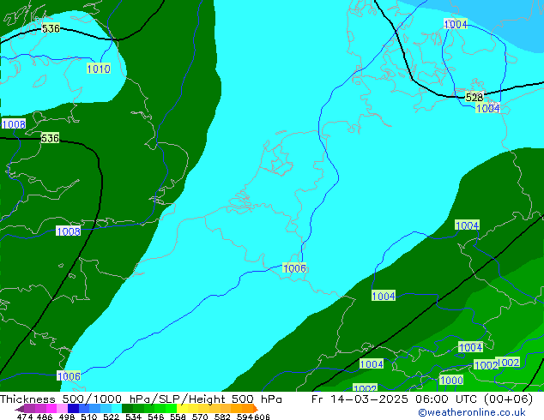Viewport: 544px width, 420px height.
Task: Click the 1004 label just below 528
Action: [x=487, y=108]
